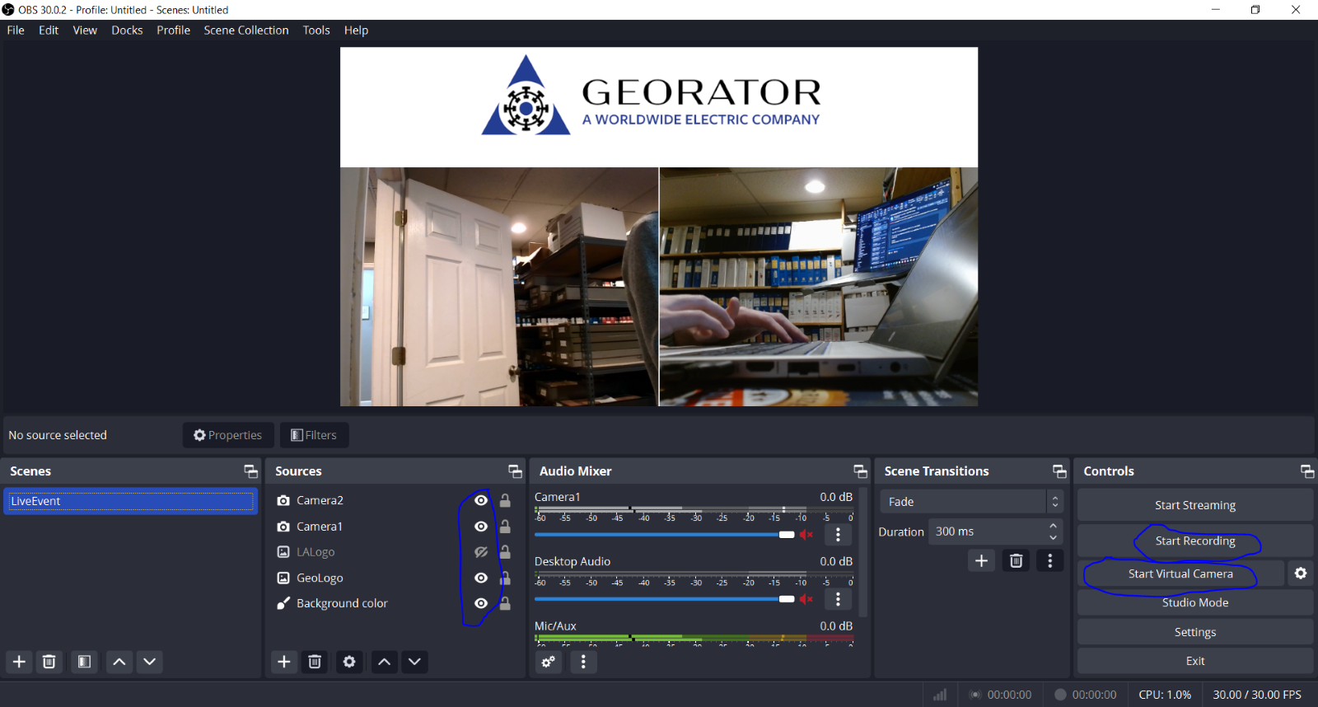Pop out the Audio Mixer dock

(x=860, y=471)
